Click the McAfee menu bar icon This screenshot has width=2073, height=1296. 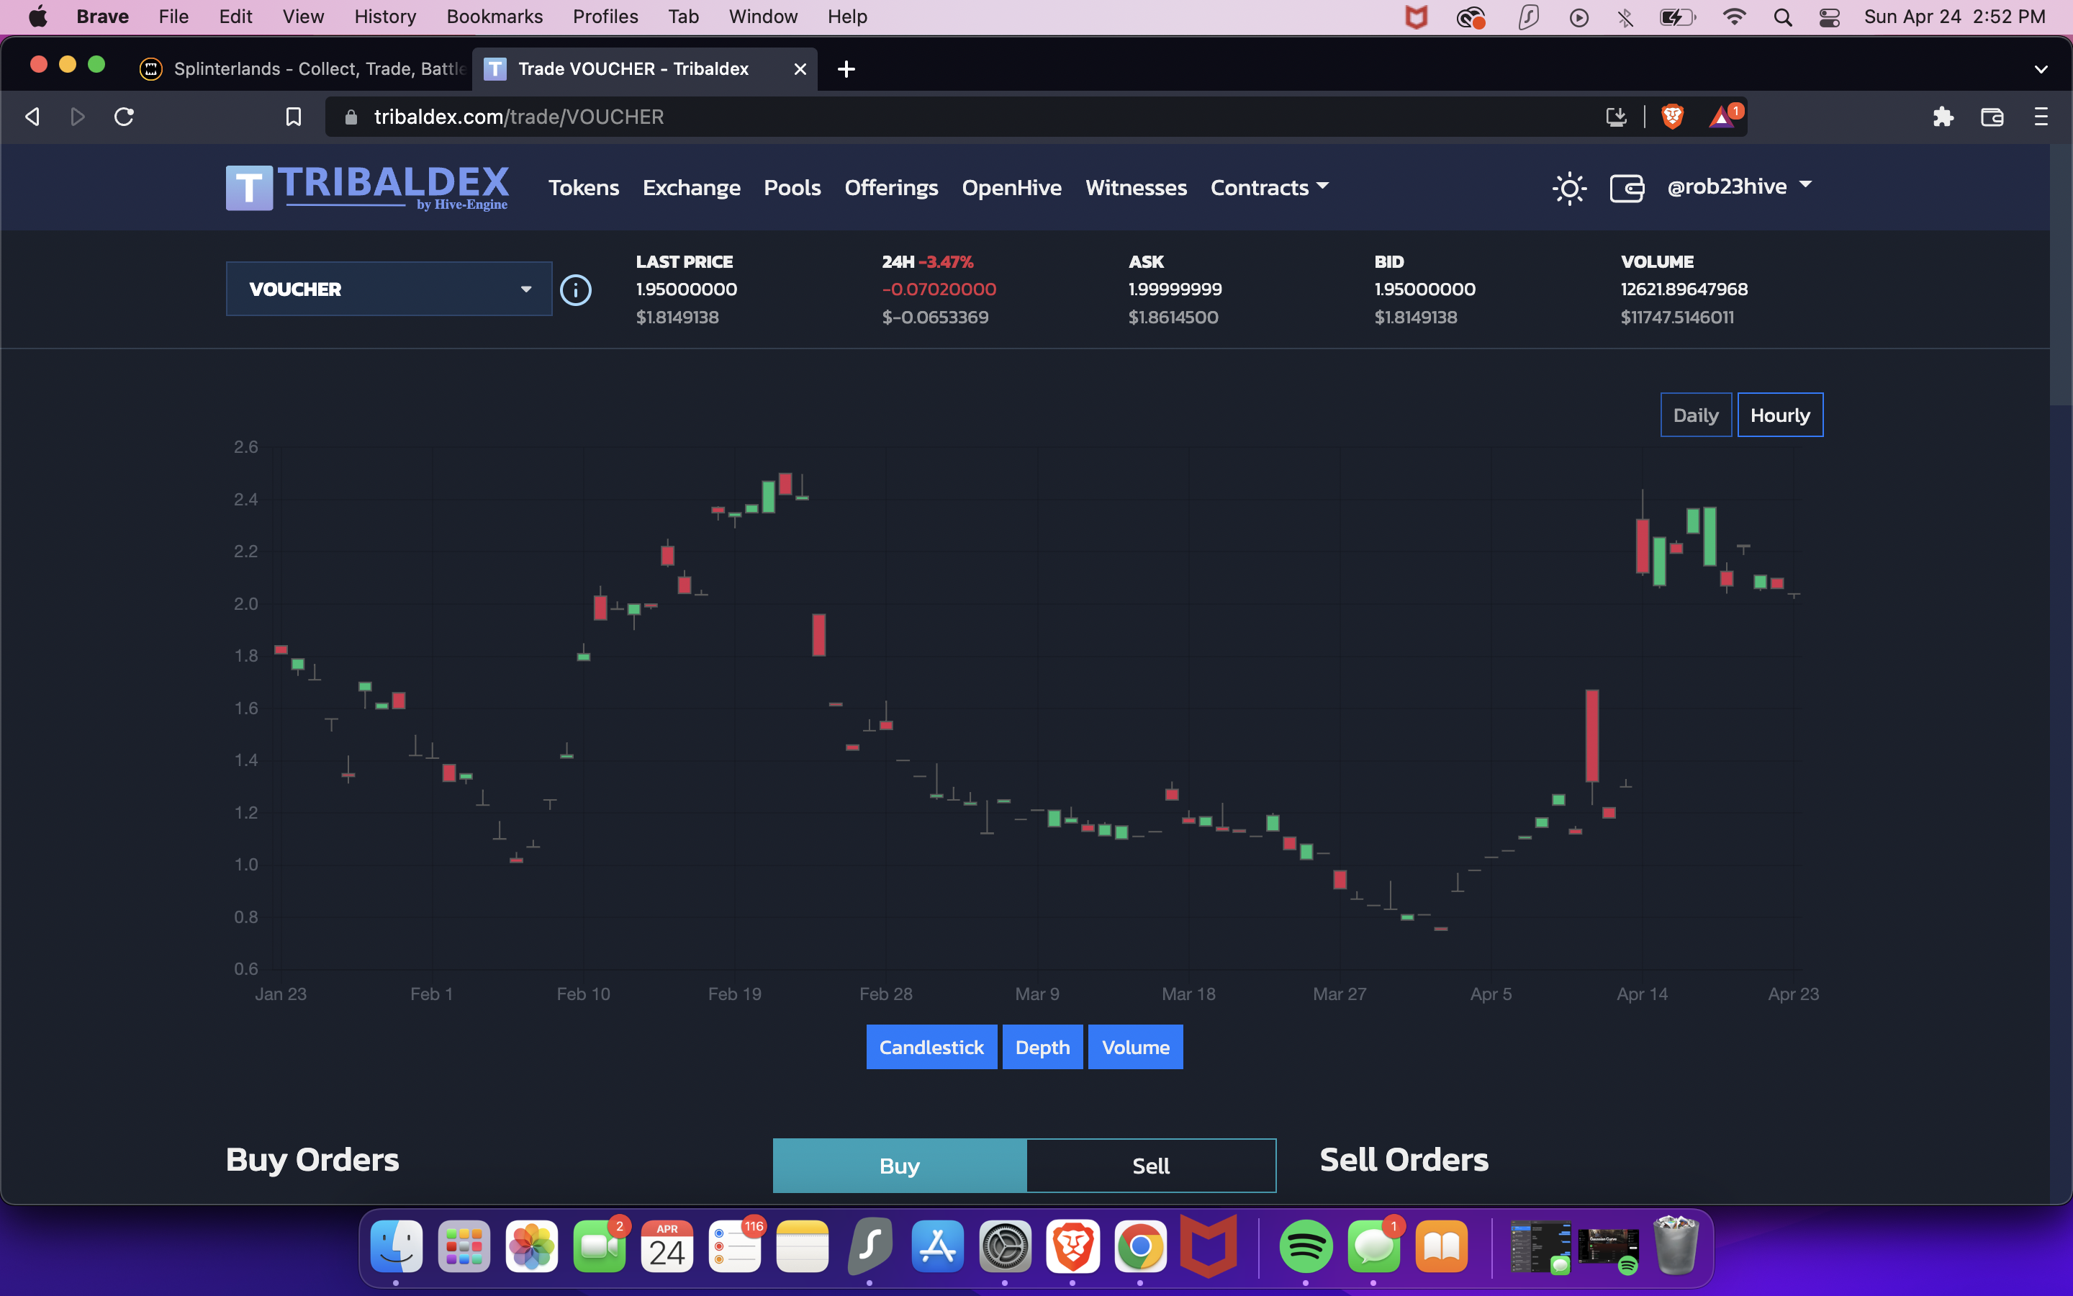(x=1417, y=17)
